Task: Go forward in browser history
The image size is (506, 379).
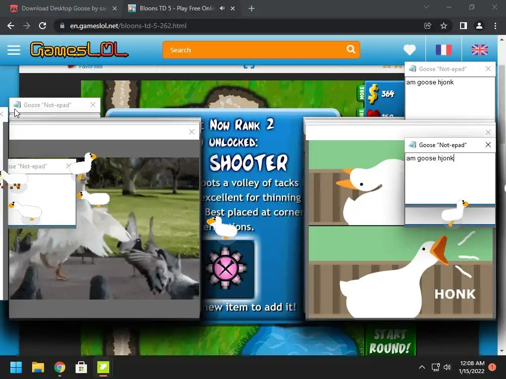Action: pyautogui.click(x=27, y=26)
